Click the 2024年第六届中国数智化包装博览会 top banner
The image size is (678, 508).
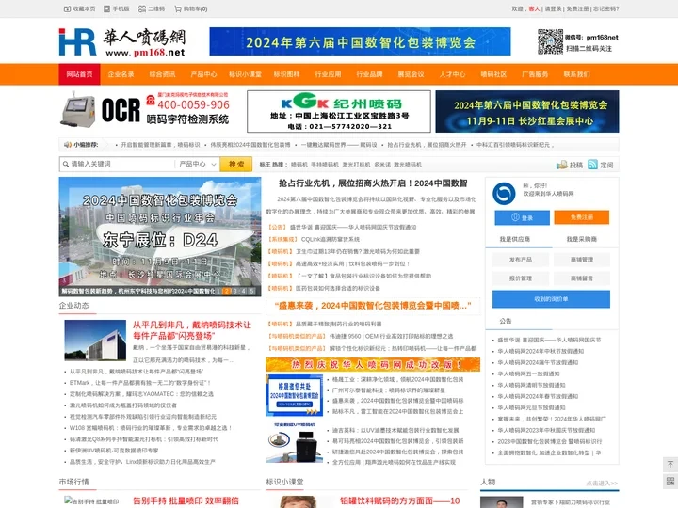360,41
